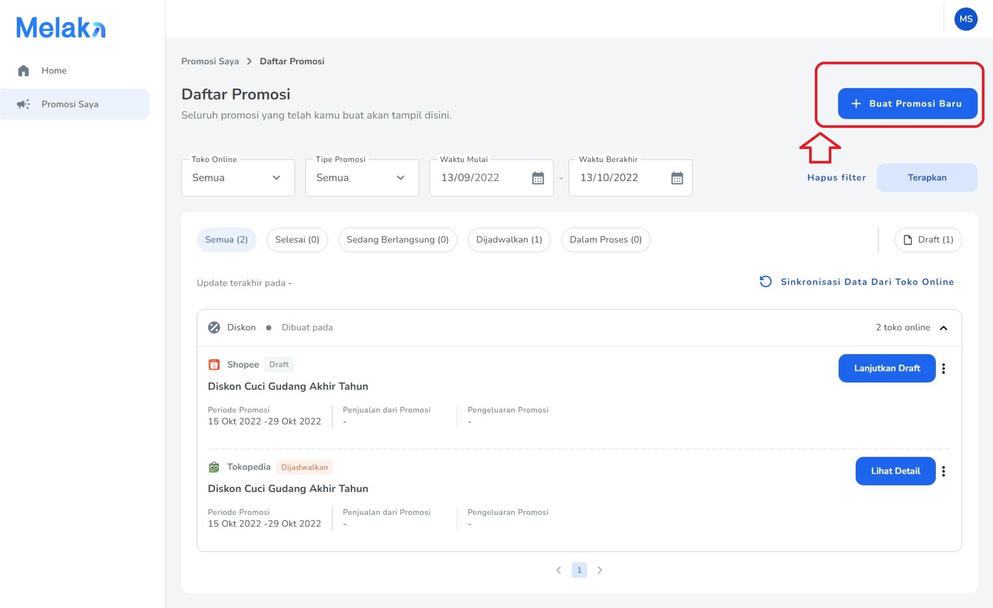Image resolution: width=993 pixels, height=608 pixels.
Task: Click the Waktu Mulai date field
Action: [x=492, y=178]
